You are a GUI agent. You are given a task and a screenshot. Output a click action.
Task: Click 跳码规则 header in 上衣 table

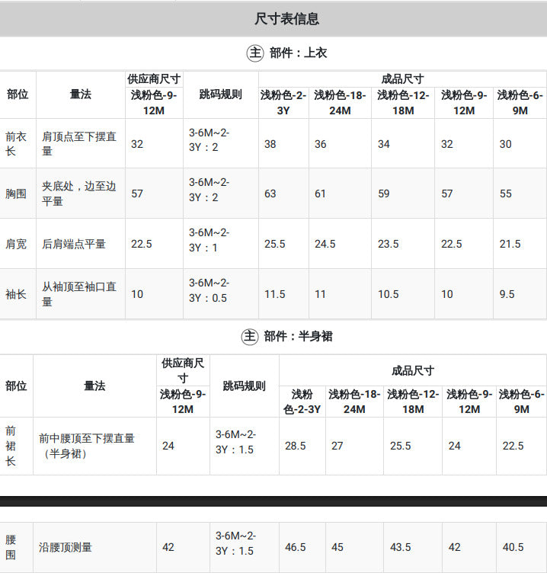click(220, 94)
